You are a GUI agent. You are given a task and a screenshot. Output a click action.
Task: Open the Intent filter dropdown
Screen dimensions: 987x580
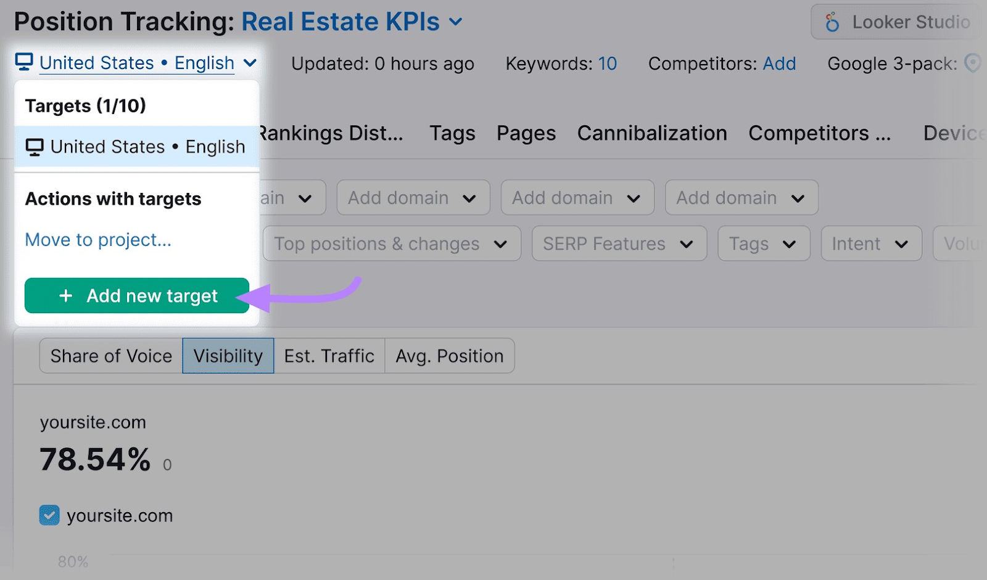pos(870,243)
